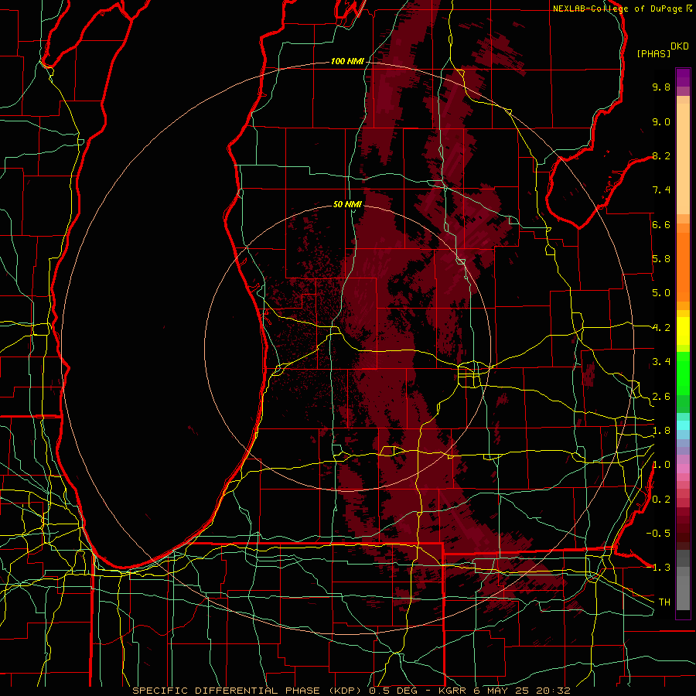Click the purple swatch atop the color bar

click(x=683, y=77)
